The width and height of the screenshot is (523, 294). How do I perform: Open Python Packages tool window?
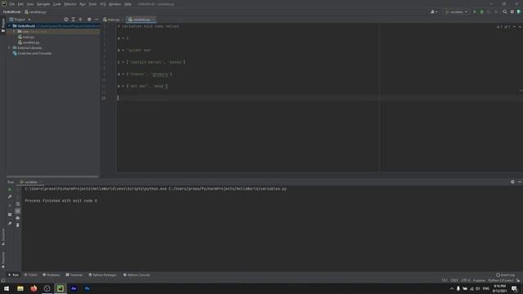coord(102,275)
